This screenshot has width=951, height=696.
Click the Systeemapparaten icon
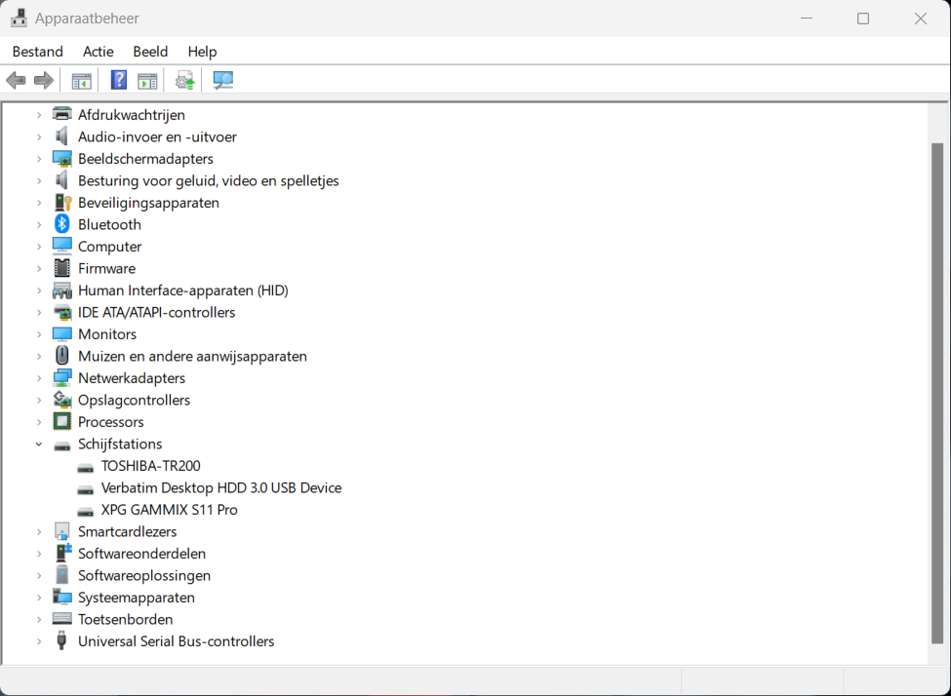pyautogui.click(x=61, y=598)
